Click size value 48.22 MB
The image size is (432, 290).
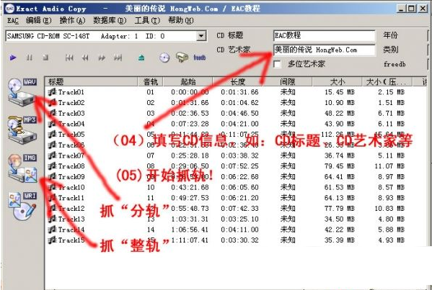pos(339,113)
